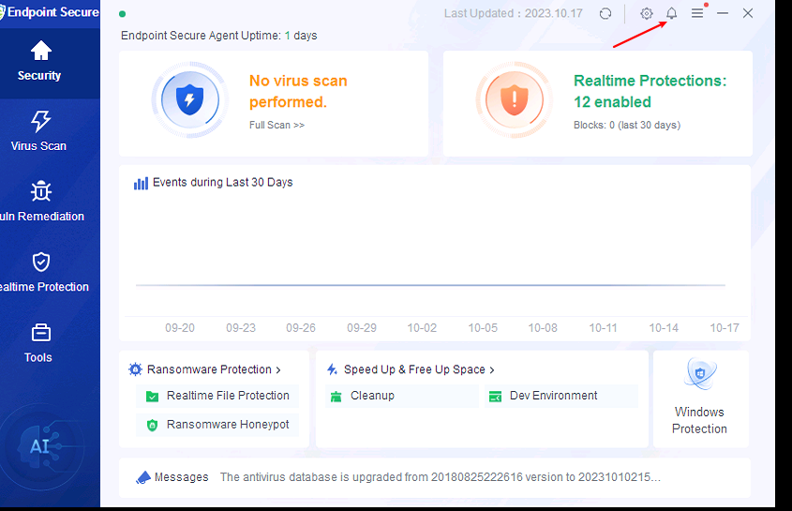The width and height of the screenshot is (792, 511).
Task: Open settings gear icon
Action: [x=647, y=14]
